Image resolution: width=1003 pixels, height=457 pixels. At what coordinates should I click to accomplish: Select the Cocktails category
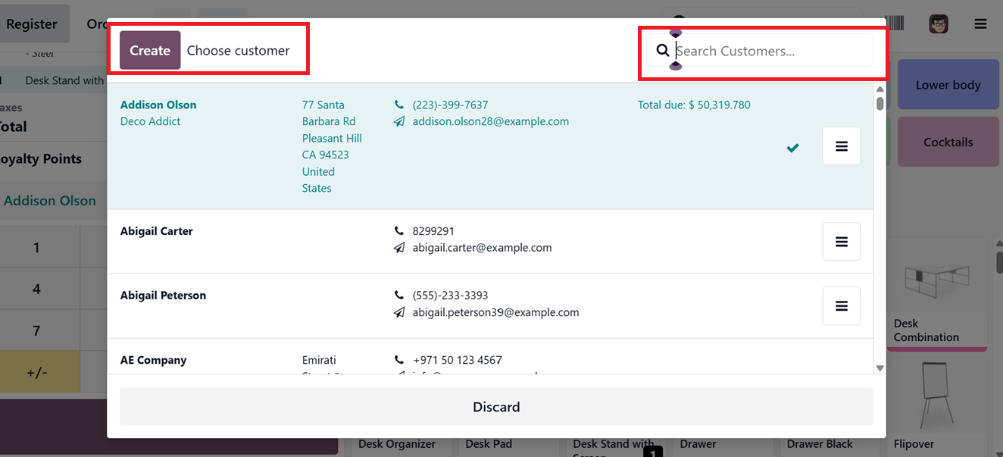(x=948, y=142)
